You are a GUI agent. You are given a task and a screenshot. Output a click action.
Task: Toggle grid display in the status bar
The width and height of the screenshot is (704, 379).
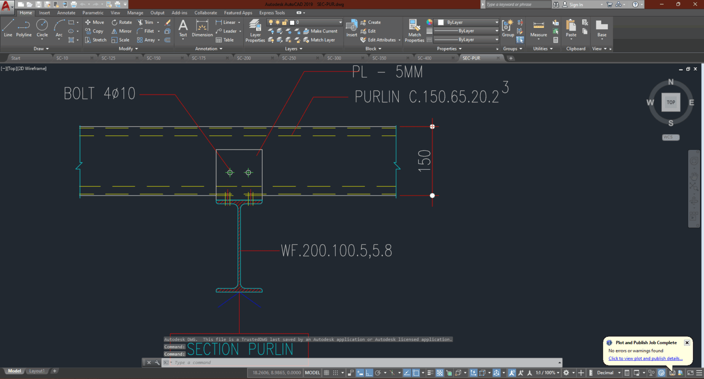[327, 372]
